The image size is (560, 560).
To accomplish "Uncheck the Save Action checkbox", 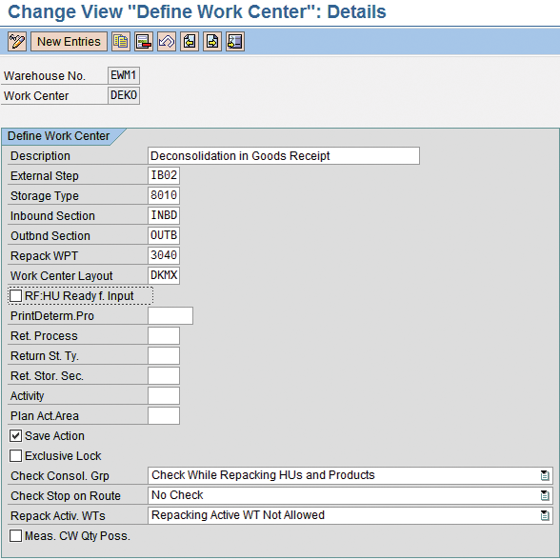I will click(15, 436).
